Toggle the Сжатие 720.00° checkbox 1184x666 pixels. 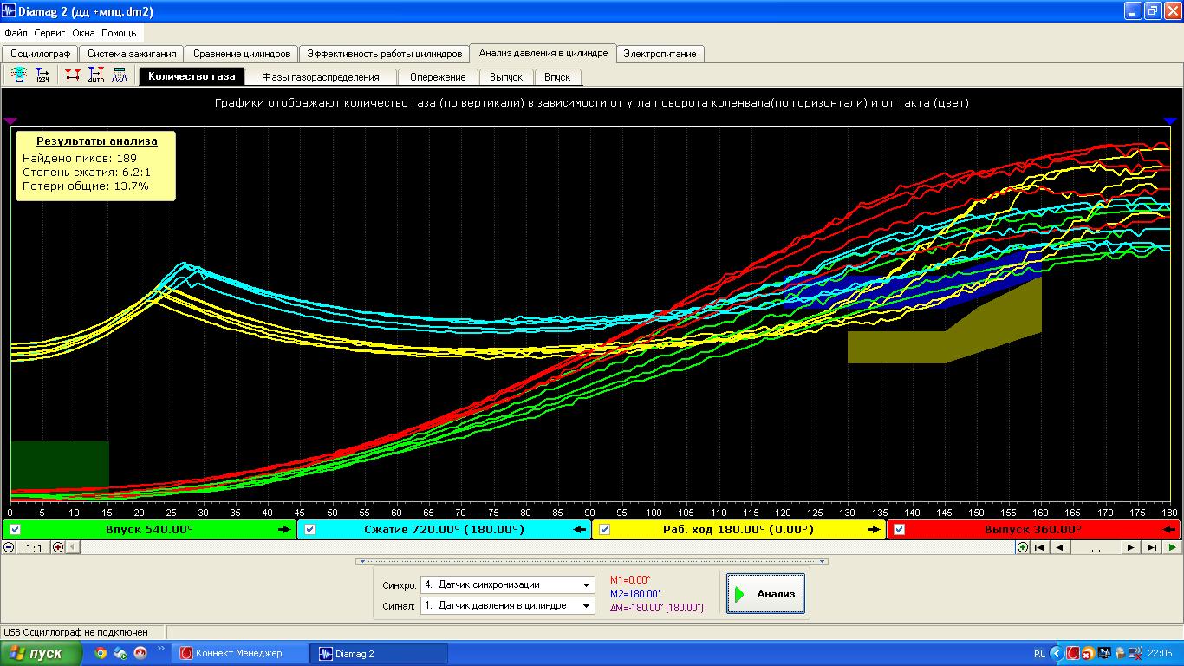pyautogui.click(x=310, y=530)
